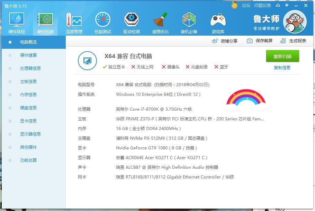Viewport: 315px width, 211px height.
Task: Click motherboard value 华硕 PRIME Z370-P
Action: click(x=190, y=119)
